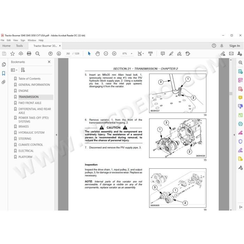Open the Edit menu
The image size is (244, 244).
coord(9,40)
